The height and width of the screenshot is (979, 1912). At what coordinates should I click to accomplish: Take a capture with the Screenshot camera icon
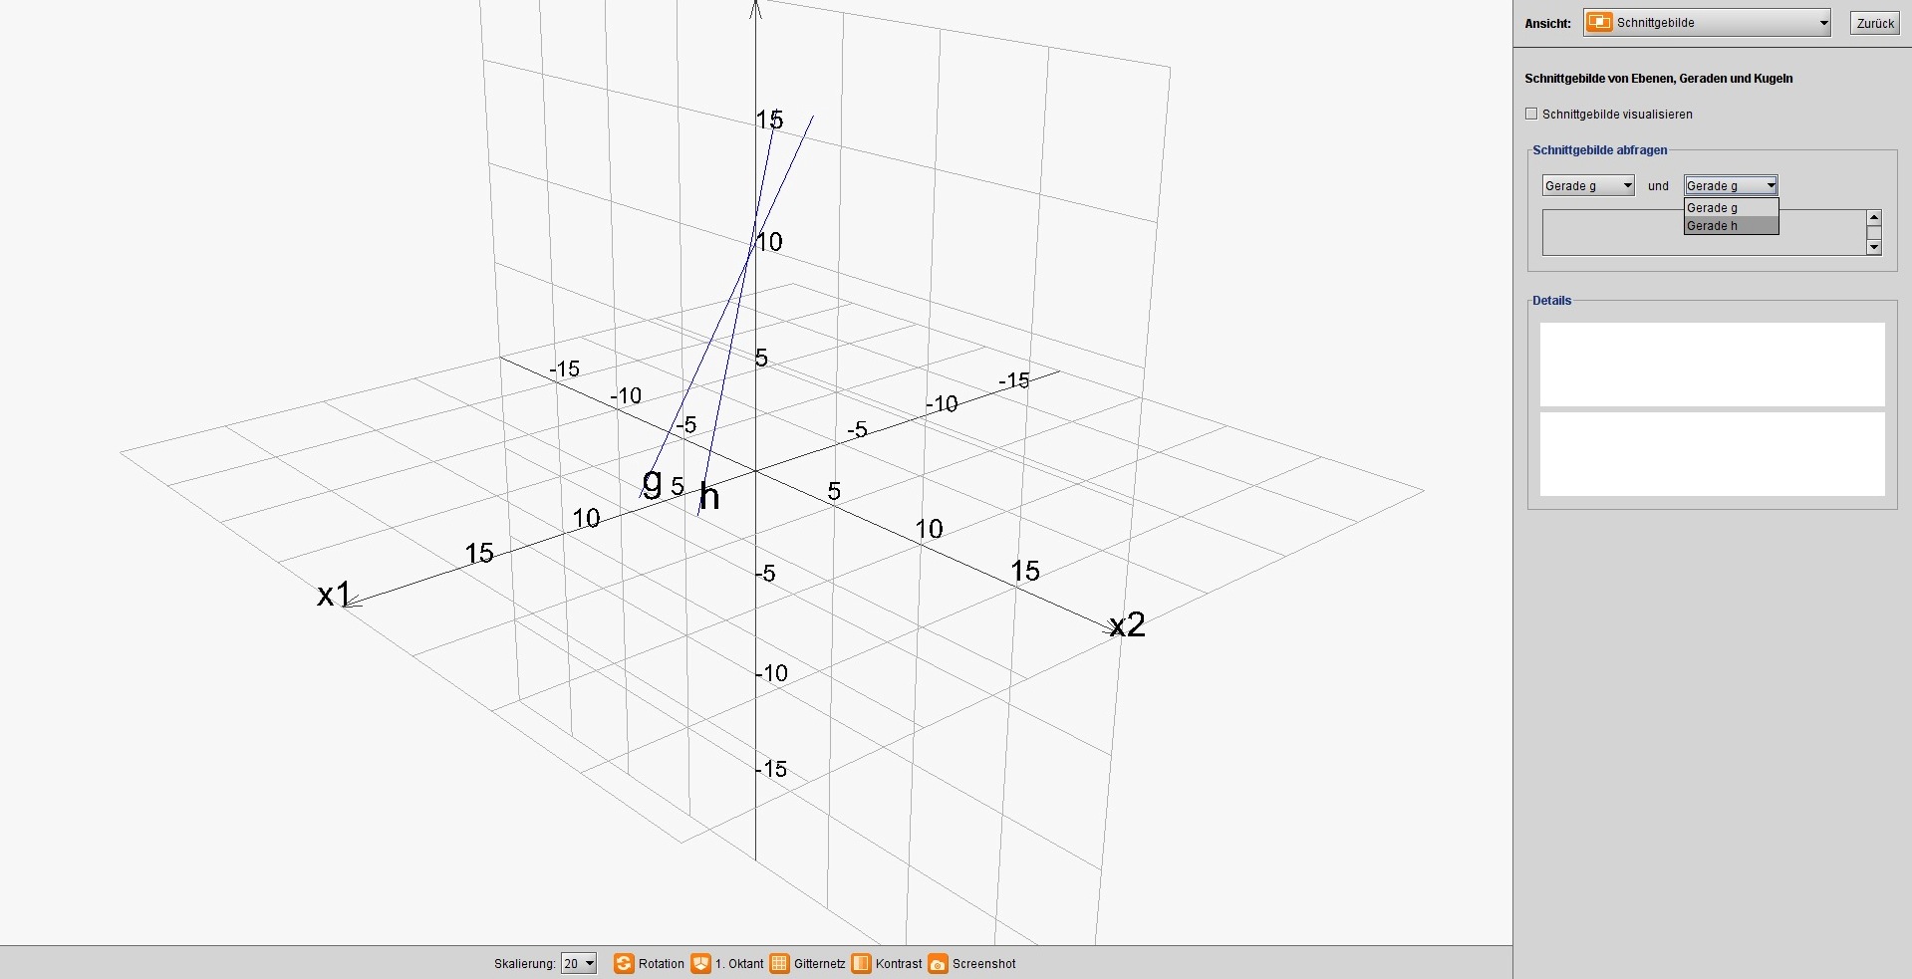[x=938, y=963]
